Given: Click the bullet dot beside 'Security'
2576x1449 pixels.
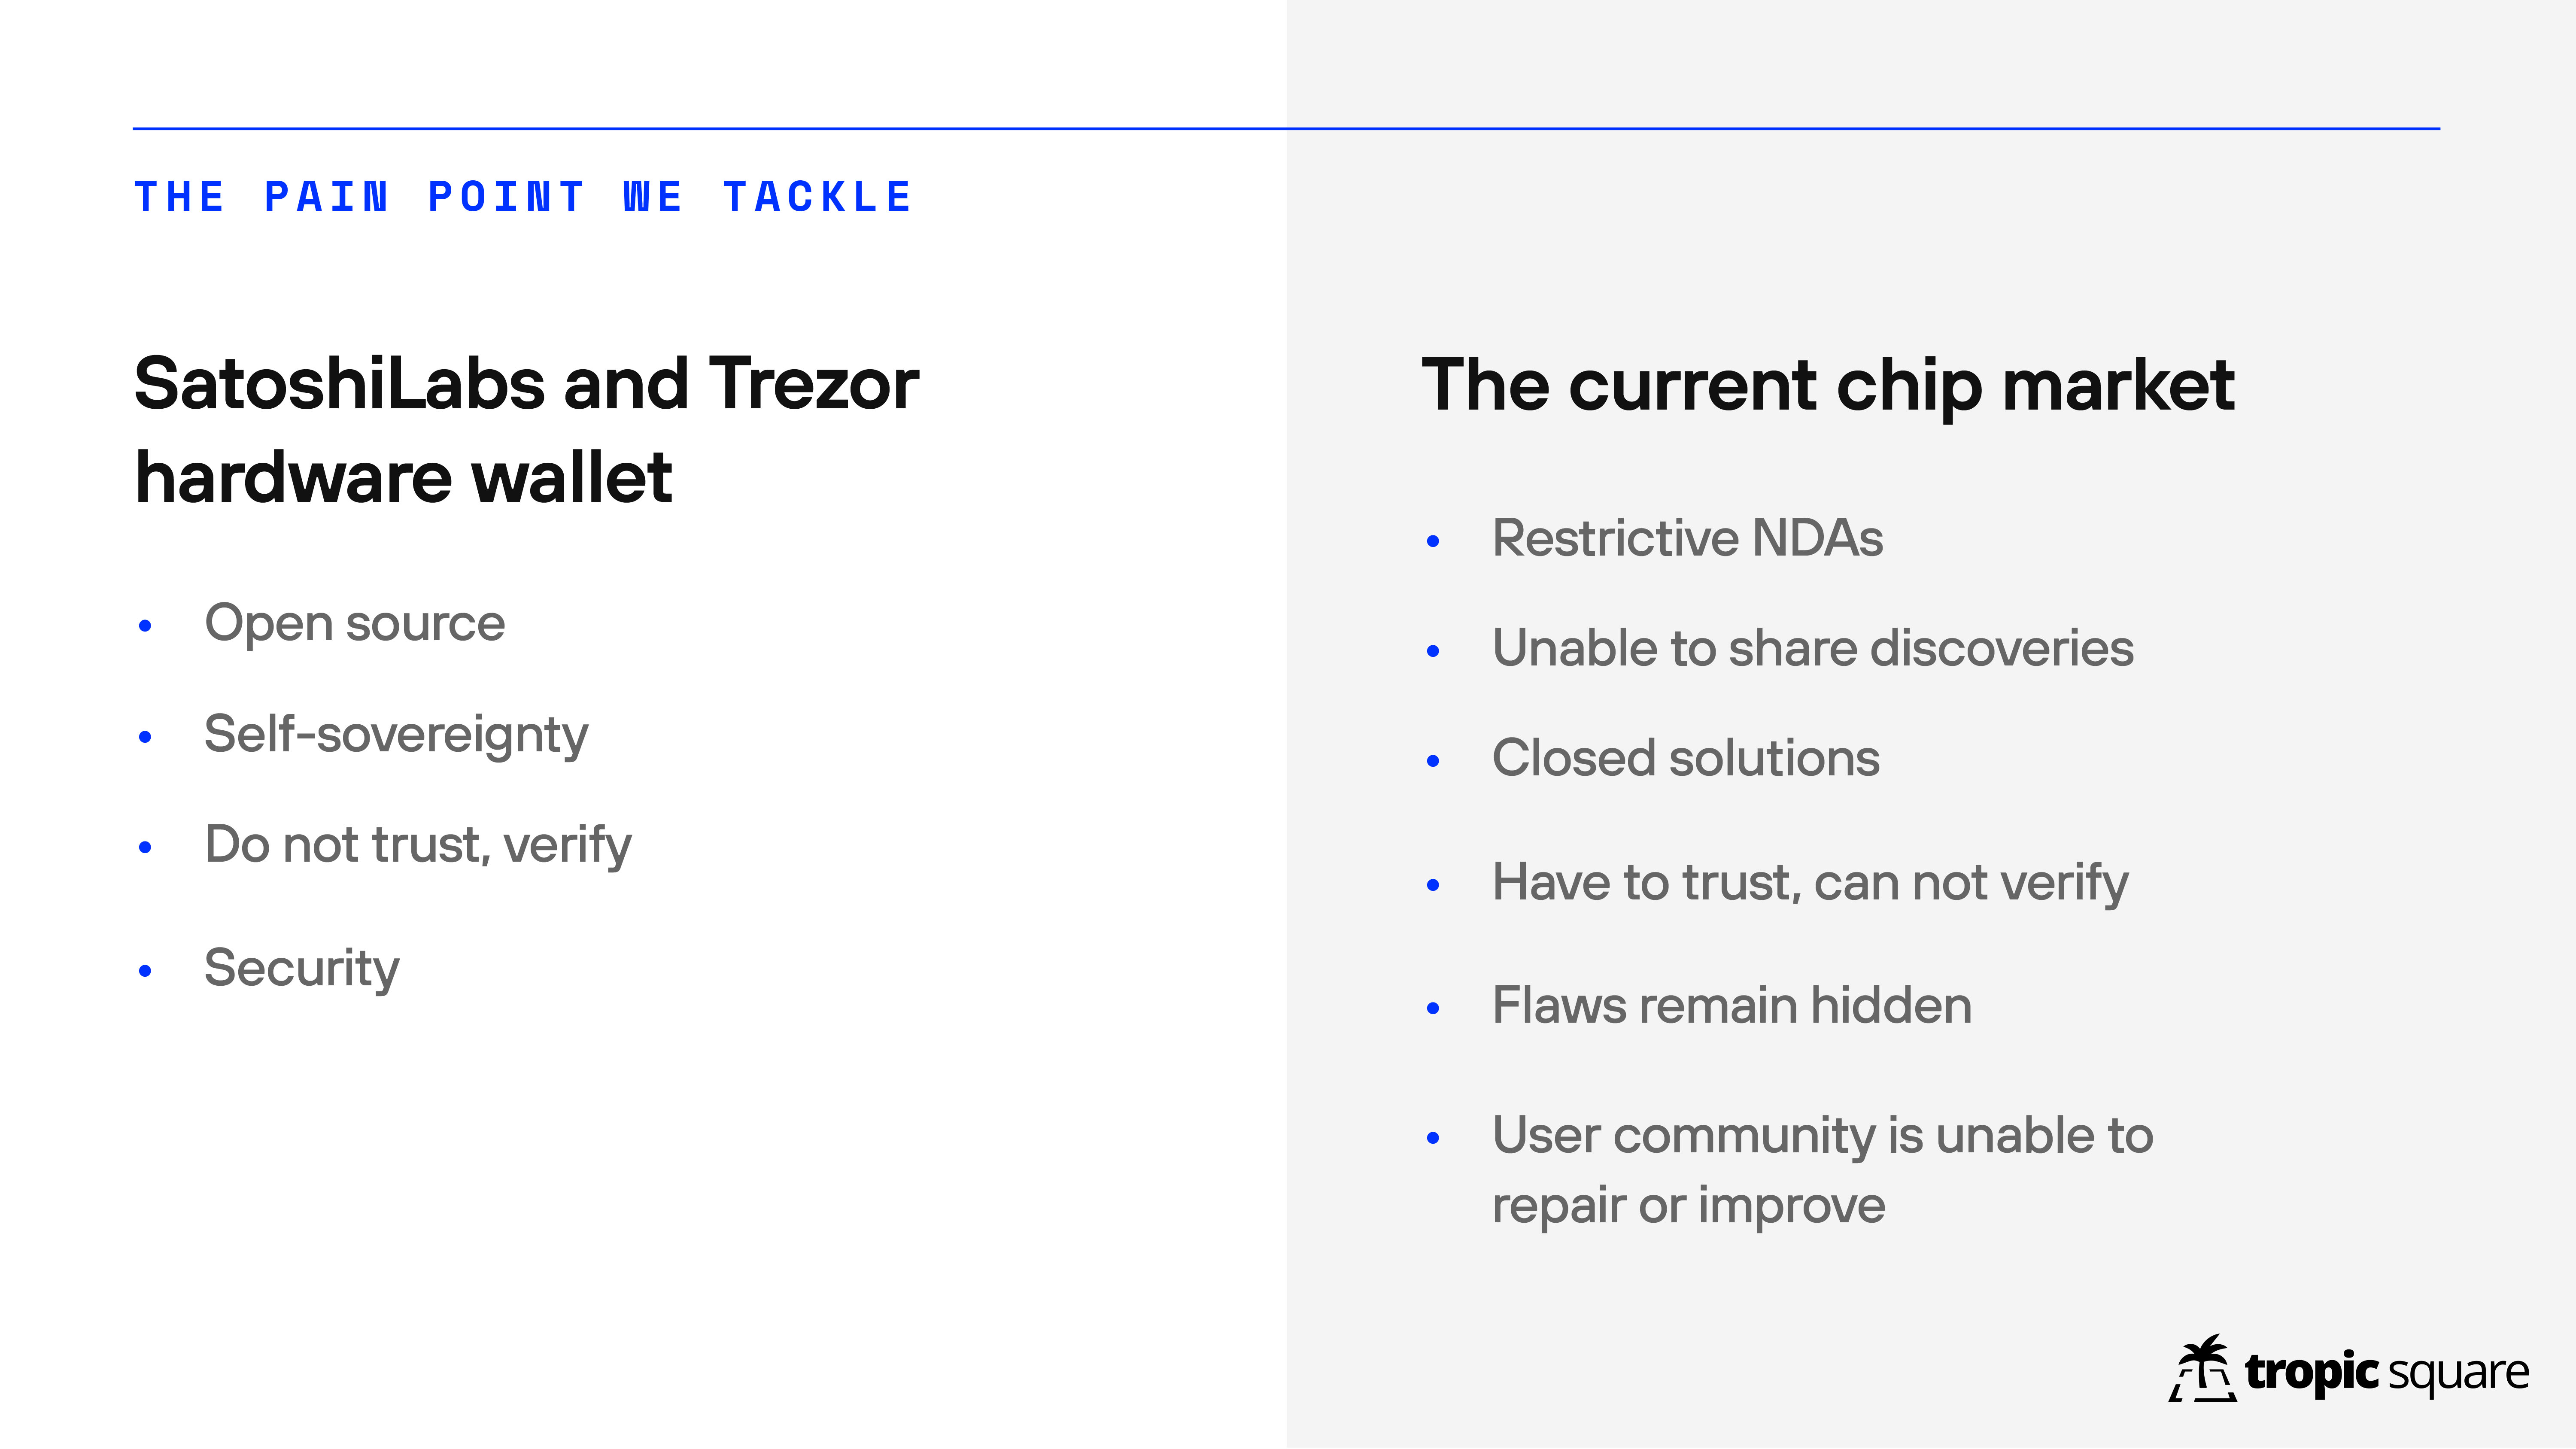Looking at the screenshot, I should (x=145, y=971).
